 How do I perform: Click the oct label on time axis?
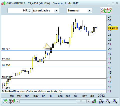click(75, 96)
